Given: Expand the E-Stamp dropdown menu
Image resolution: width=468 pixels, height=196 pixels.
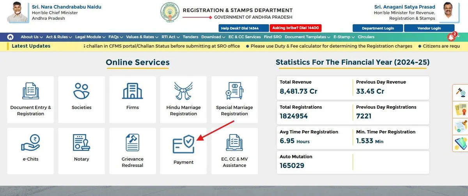Looking at the screenshot, I should [344, 37].
